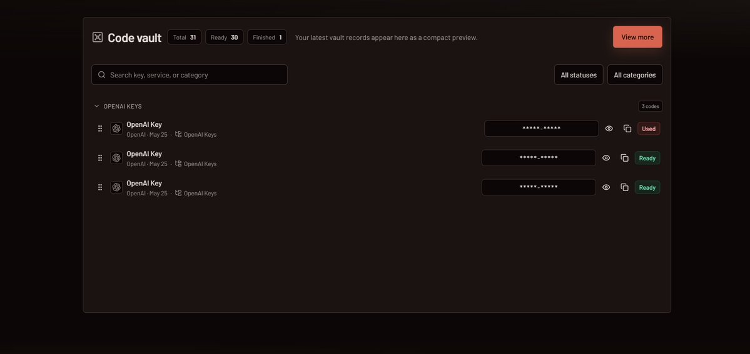Click category tree icon in the Used key row

pos(178,134)
